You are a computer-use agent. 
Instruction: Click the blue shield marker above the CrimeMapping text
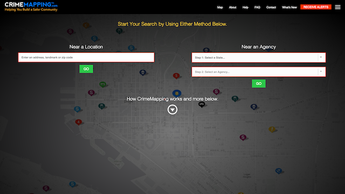[x=177, y=93]
